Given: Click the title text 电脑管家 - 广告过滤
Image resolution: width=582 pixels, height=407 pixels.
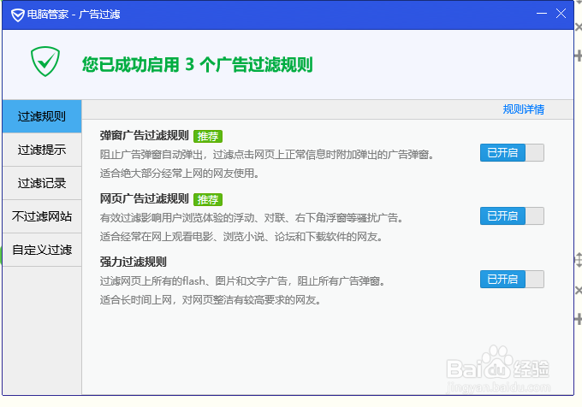Looking at the screenshot, I should [74, 15].
